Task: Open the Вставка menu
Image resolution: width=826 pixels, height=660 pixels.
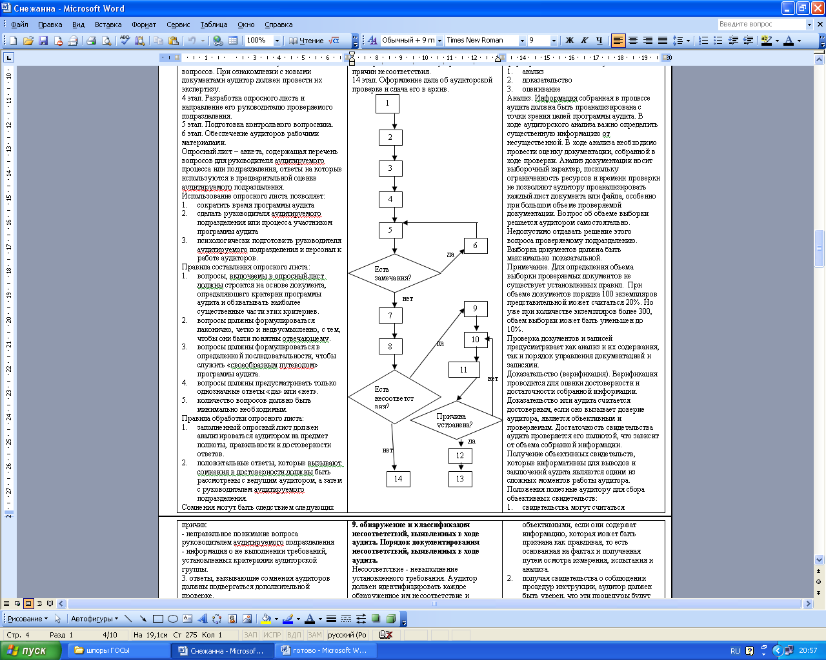Action: (x=108, y=24)
